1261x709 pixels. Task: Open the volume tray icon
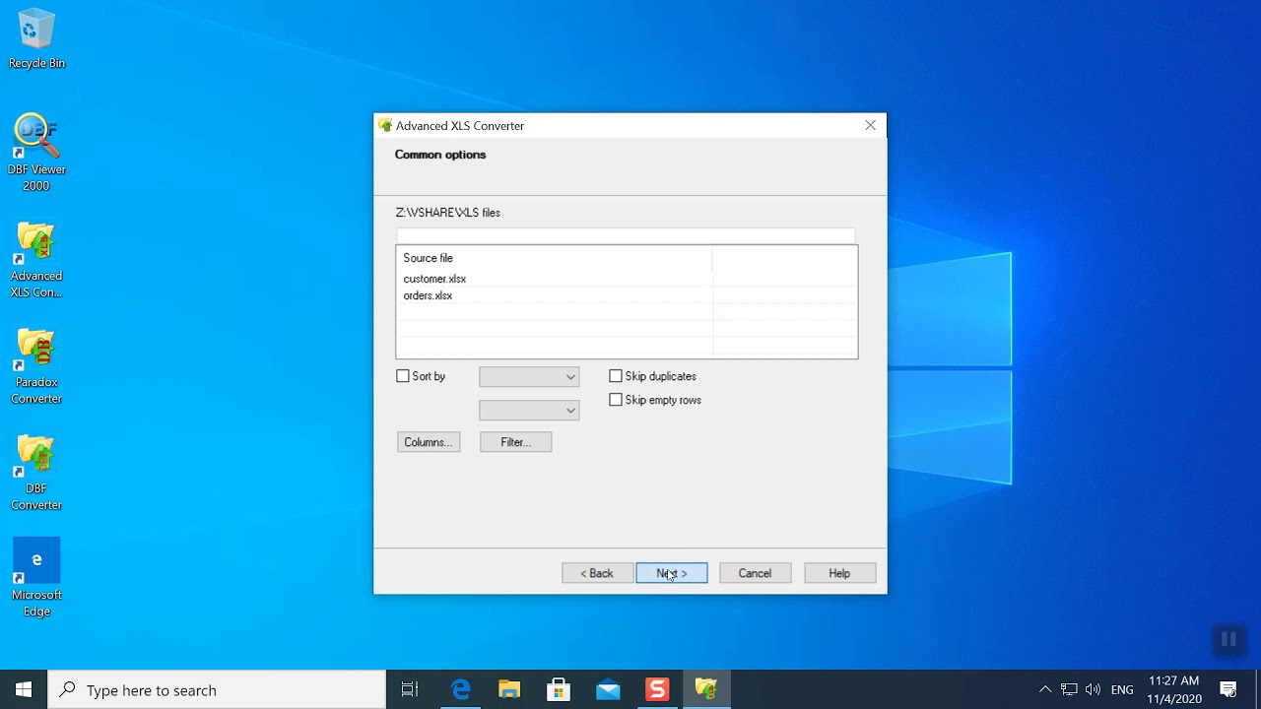(1093, 689)
